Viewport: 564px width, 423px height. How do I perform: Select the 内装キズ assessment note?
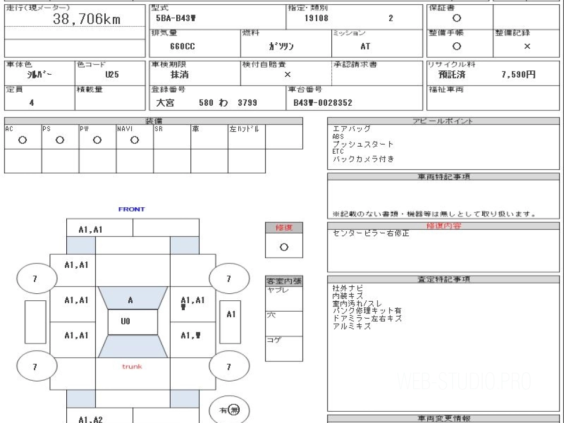347,296
